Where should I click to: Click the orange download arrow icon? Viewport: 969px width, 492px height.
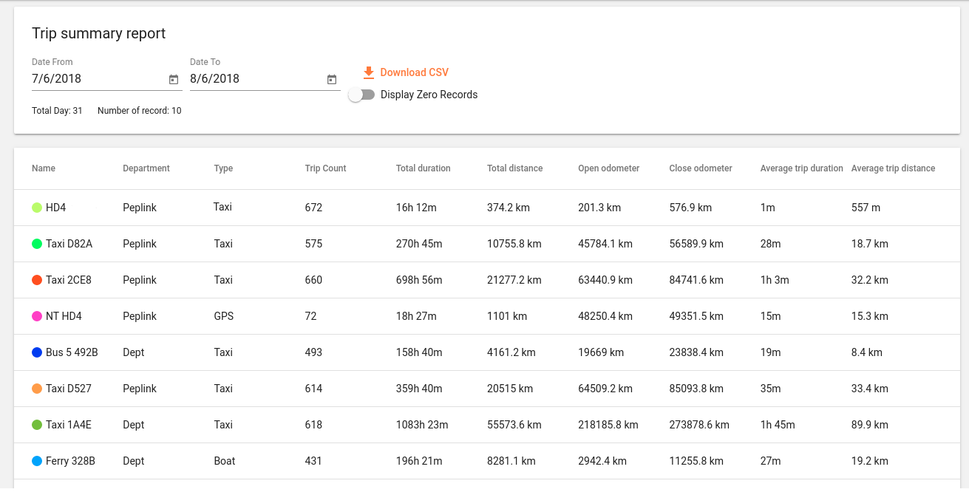click(x=369, y=72)
